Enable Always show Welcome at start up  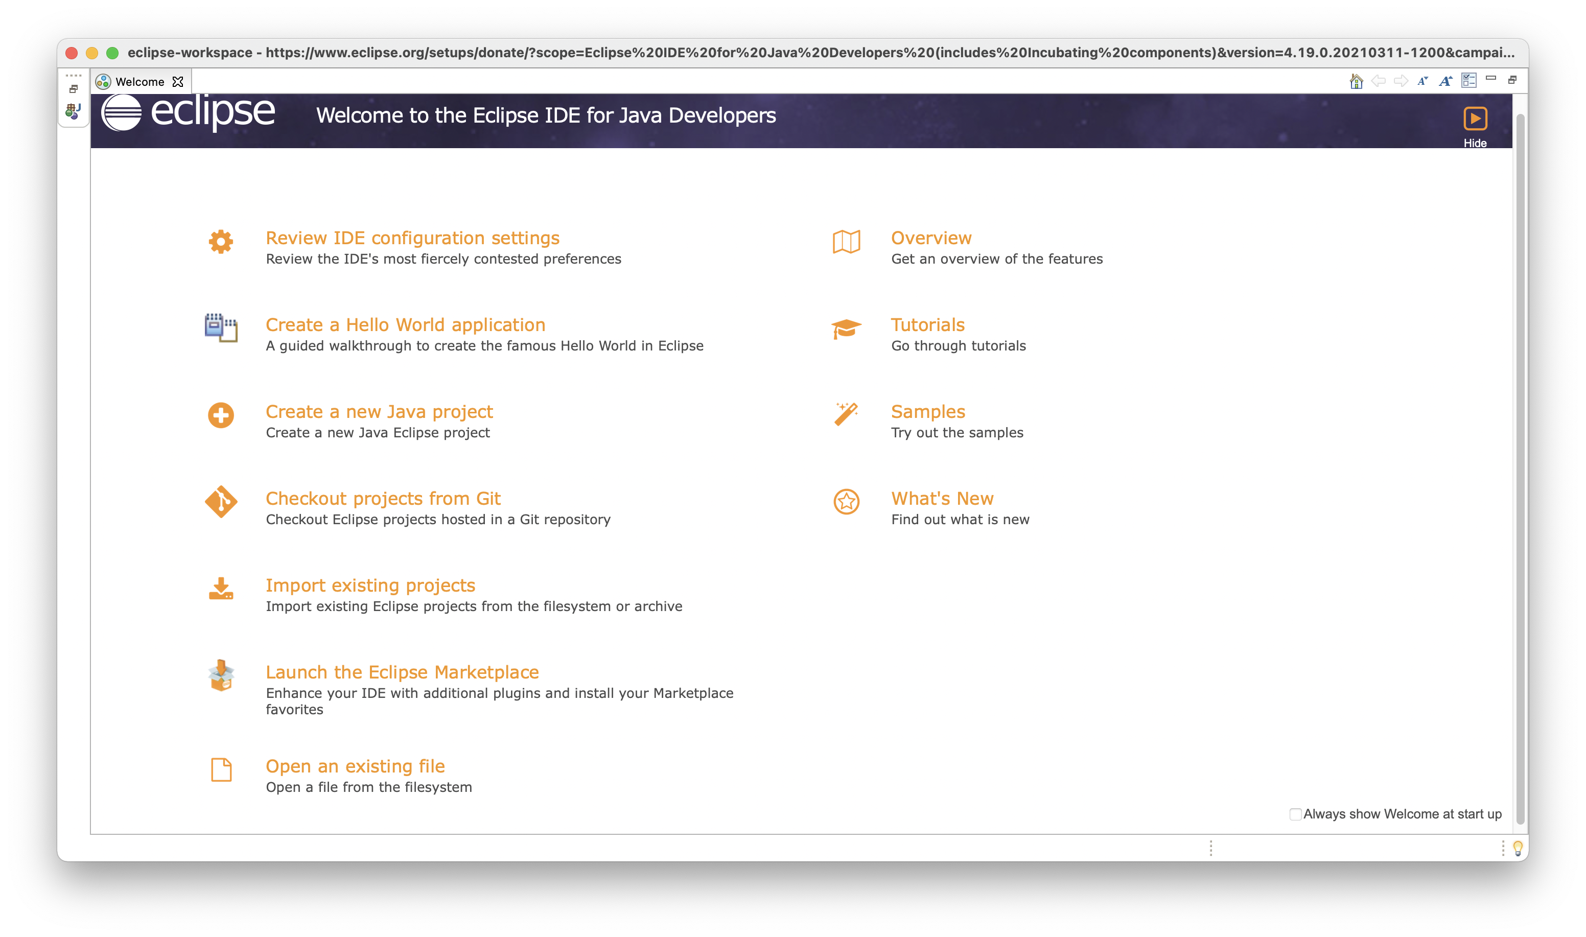[x=1295, y=814]
